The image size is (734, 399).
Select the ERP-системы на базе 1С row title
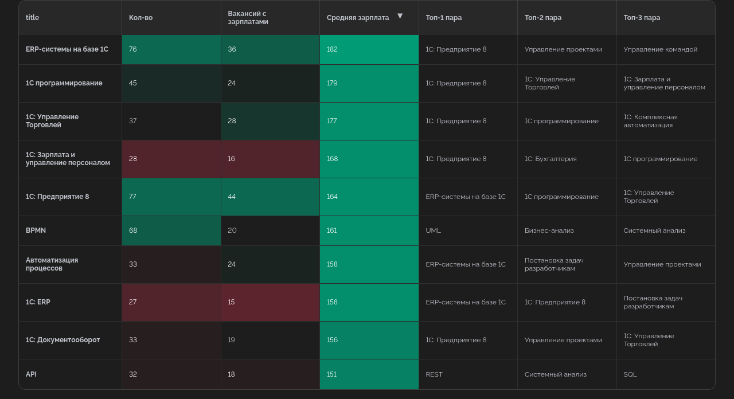click(67, 49)
